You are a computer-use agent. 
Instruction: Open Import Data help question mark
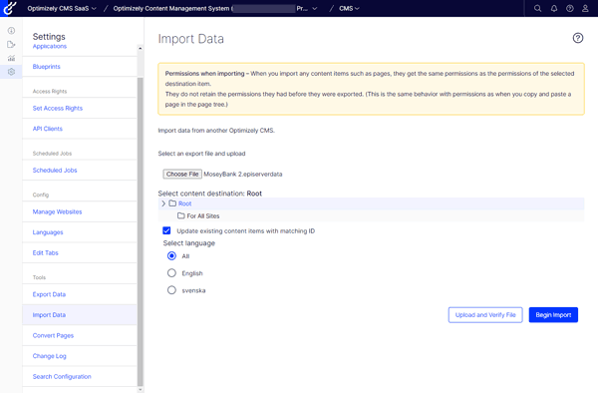coord(578,38)
